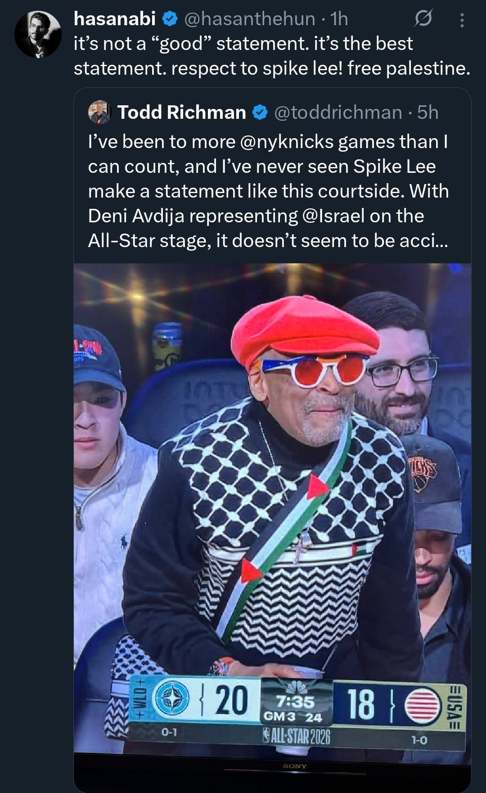
Task: Open the 1h post timestamp
Action: tap(339, 19)
